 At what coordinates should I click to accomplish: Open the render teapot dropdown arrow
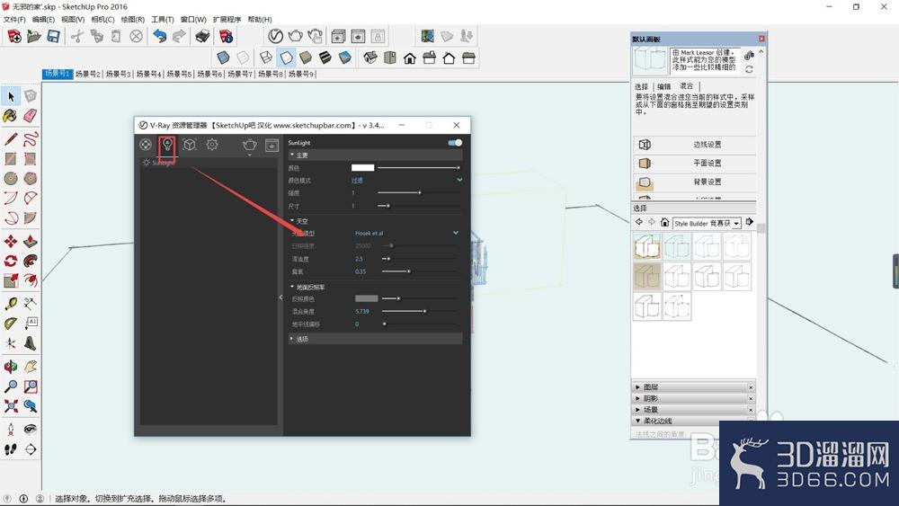(249, 155)
